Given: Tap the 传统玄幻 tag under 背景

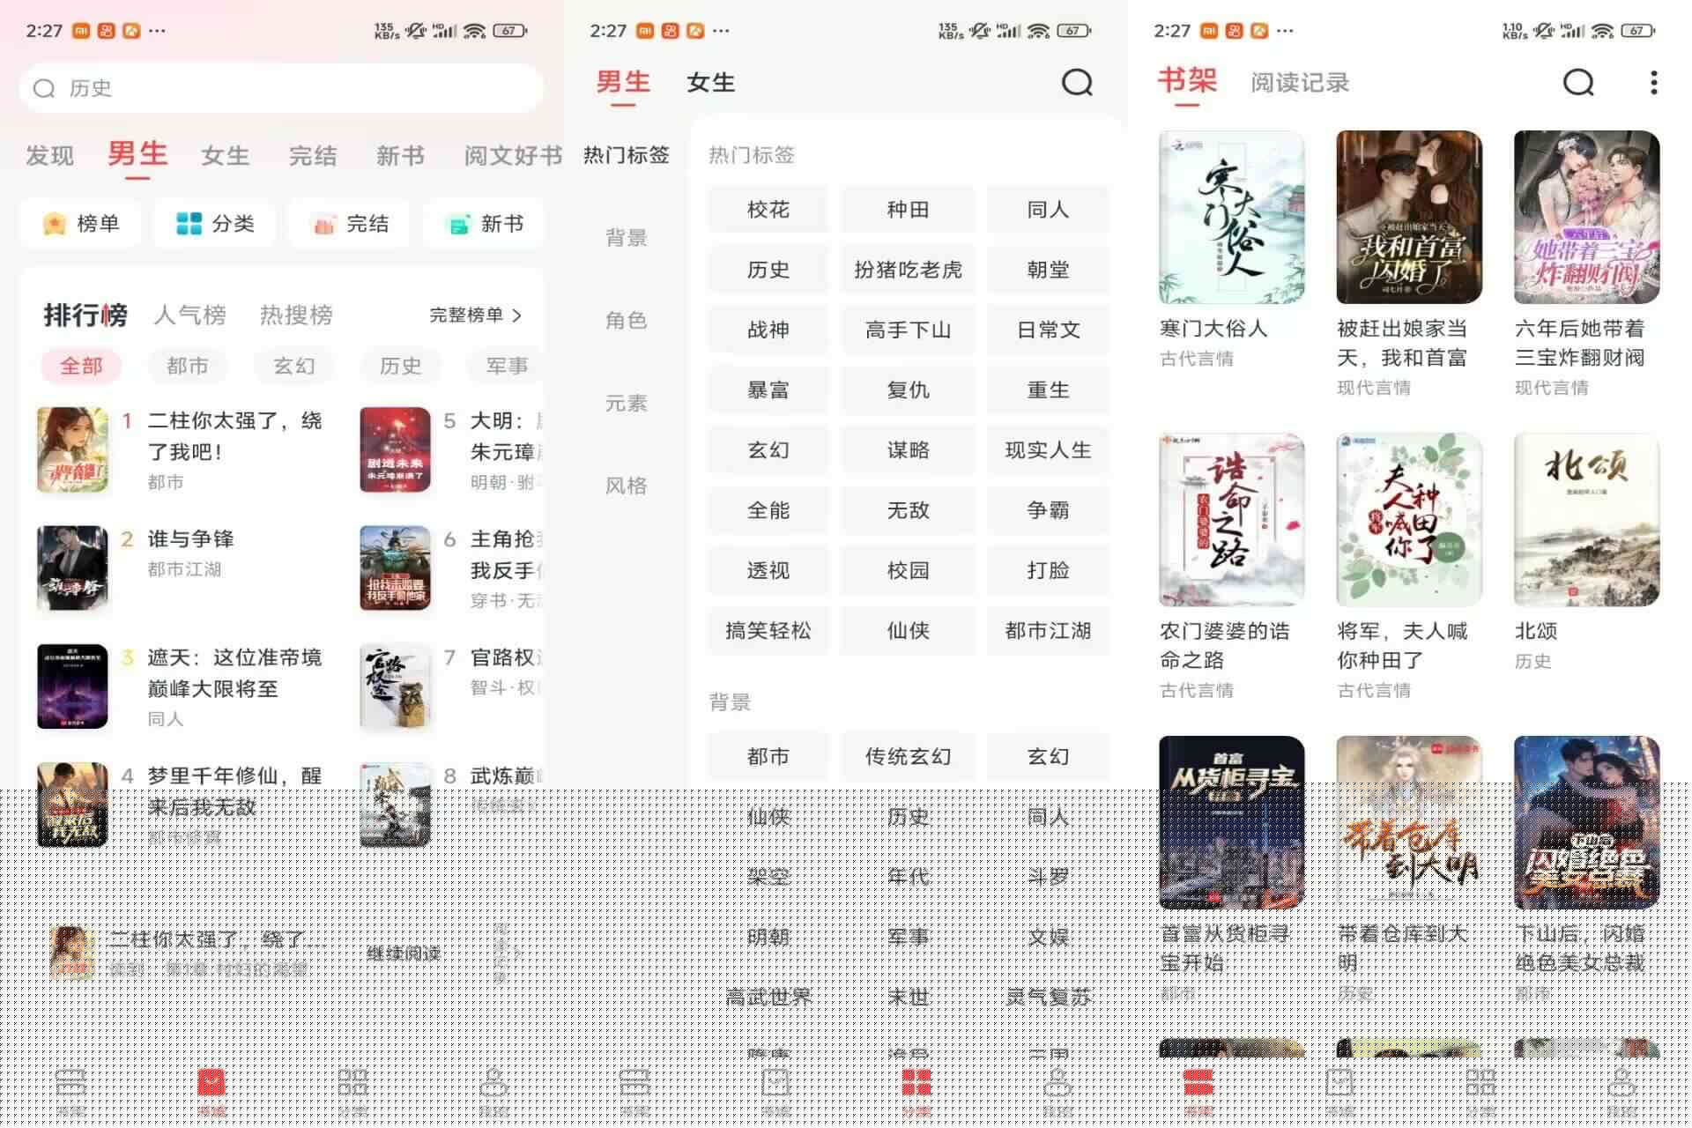Looking at the screenshot, I should (x=908, y=757).
